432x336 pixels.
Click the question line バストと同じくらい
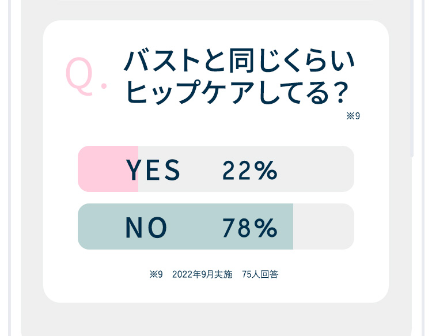[239, 61]
